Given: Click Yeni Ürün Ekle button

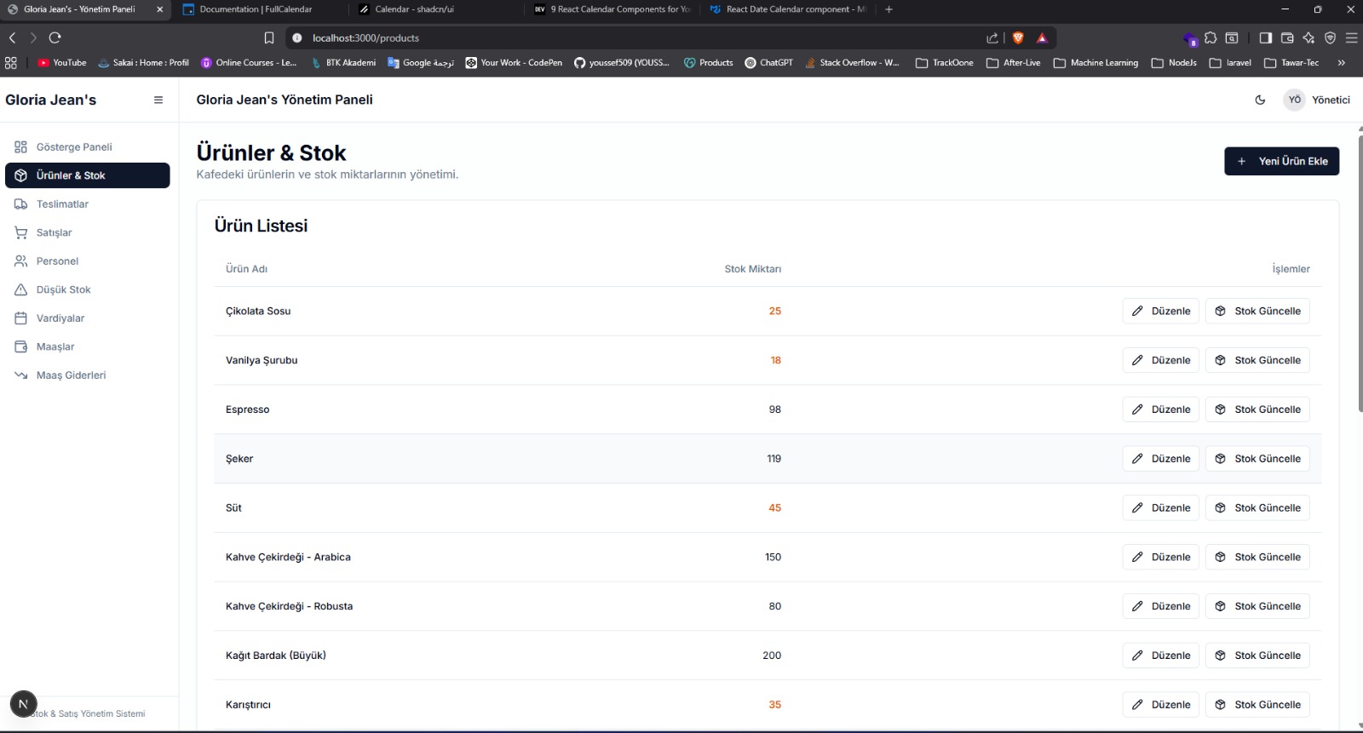Looking at the screenshot, I should (x=1282, y=161).
